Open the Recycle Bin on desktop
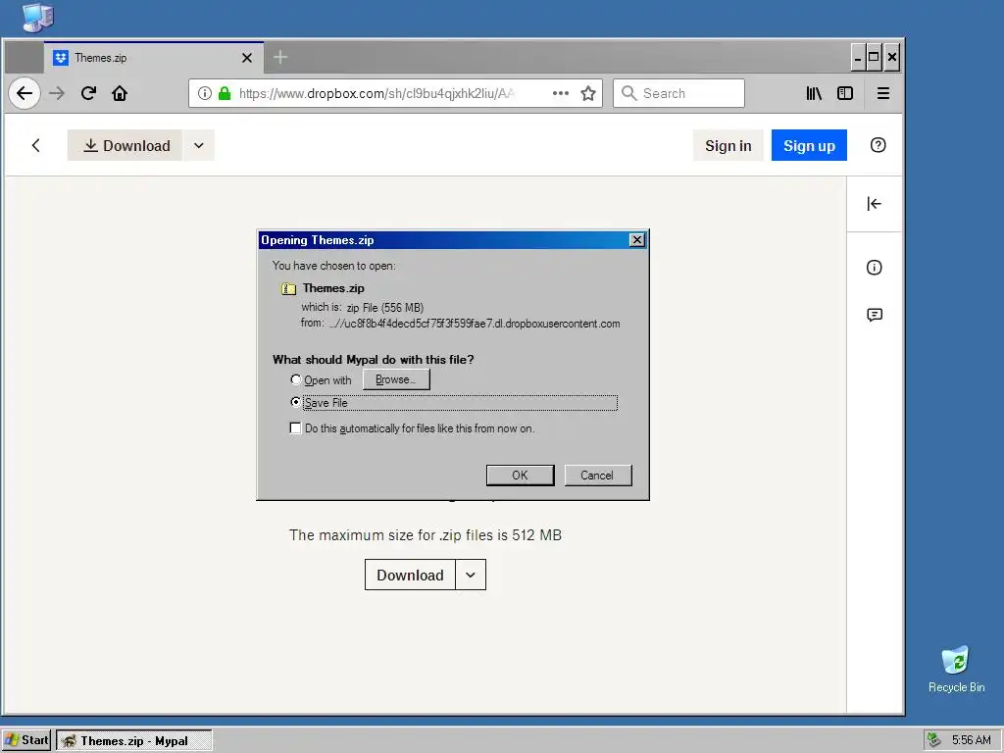Screen dimensions: 1004x753 tap(956, 669)
